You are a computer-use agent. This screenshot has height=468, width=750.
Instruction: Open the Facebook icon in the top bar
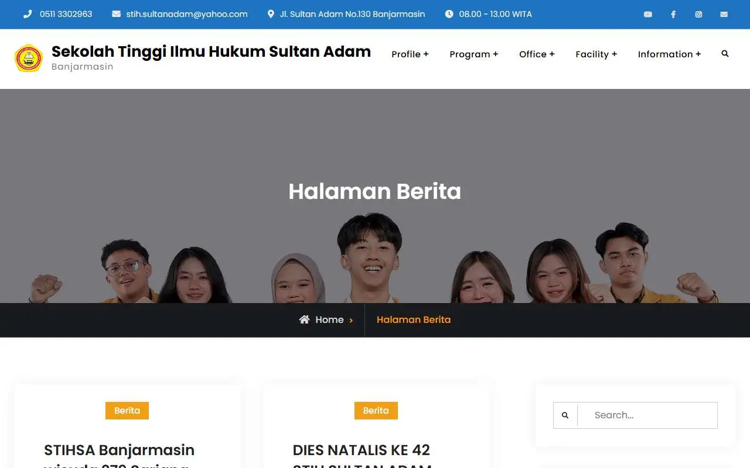673,14
